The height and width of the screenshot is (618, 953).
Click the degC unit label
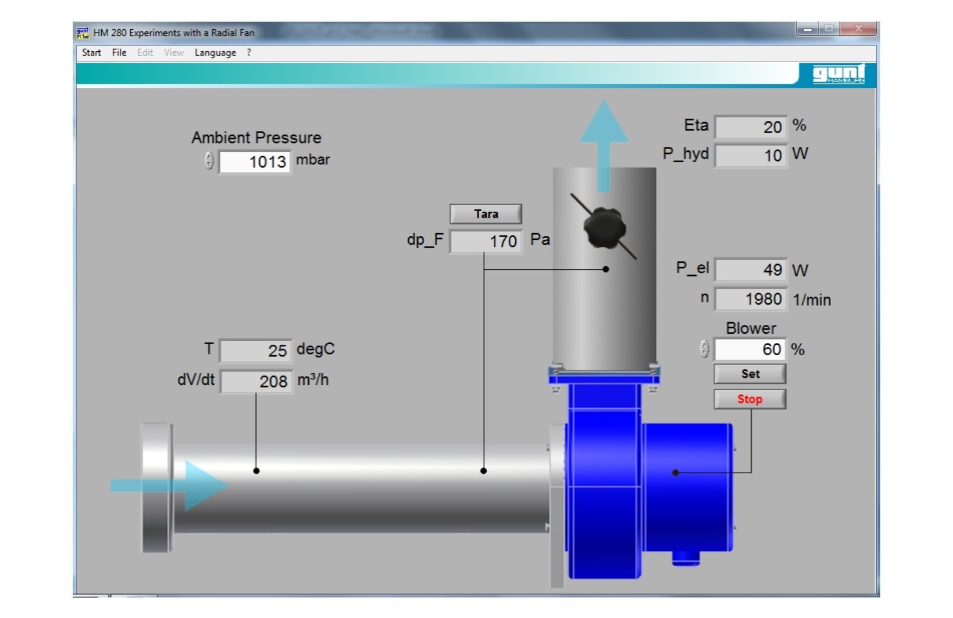click(316, 349)
